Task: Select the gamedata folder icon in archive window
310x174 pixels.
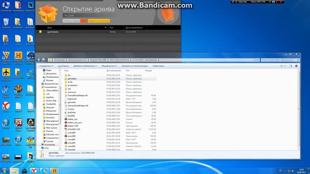Action: coord(40,32)
